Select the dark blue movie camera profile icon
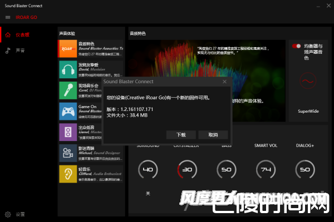334x222 pixels. coord(68,153)
